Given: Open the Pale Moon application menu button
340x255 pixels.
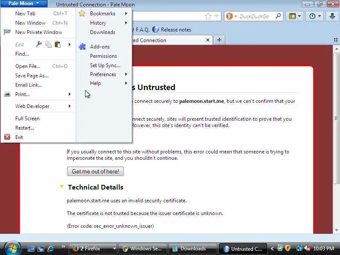Looking at the screenshot, I should click(24, 3).
